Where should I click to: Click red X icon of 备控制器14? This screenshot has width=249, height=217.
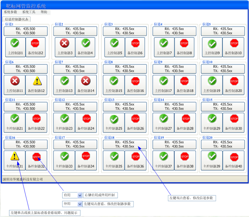click(x=86, y=81)
